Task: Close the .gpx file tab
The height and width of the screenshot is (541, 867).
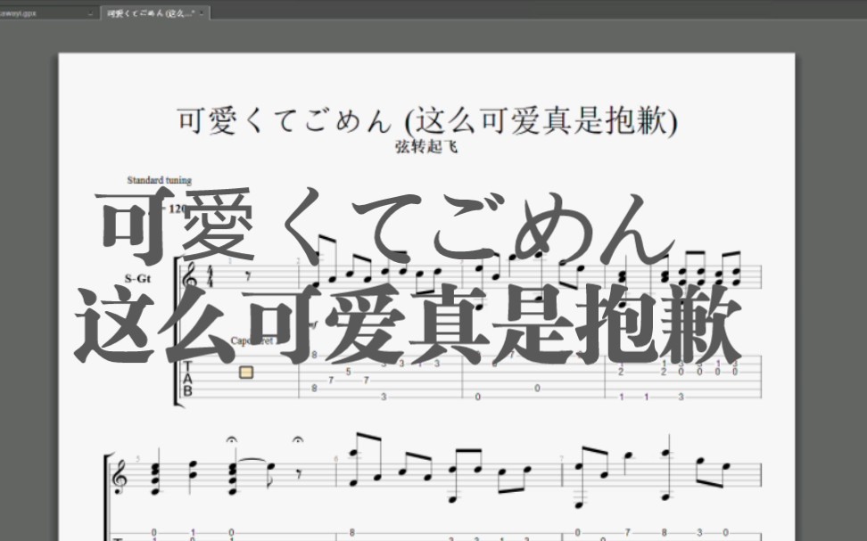Action: [91, 13]
